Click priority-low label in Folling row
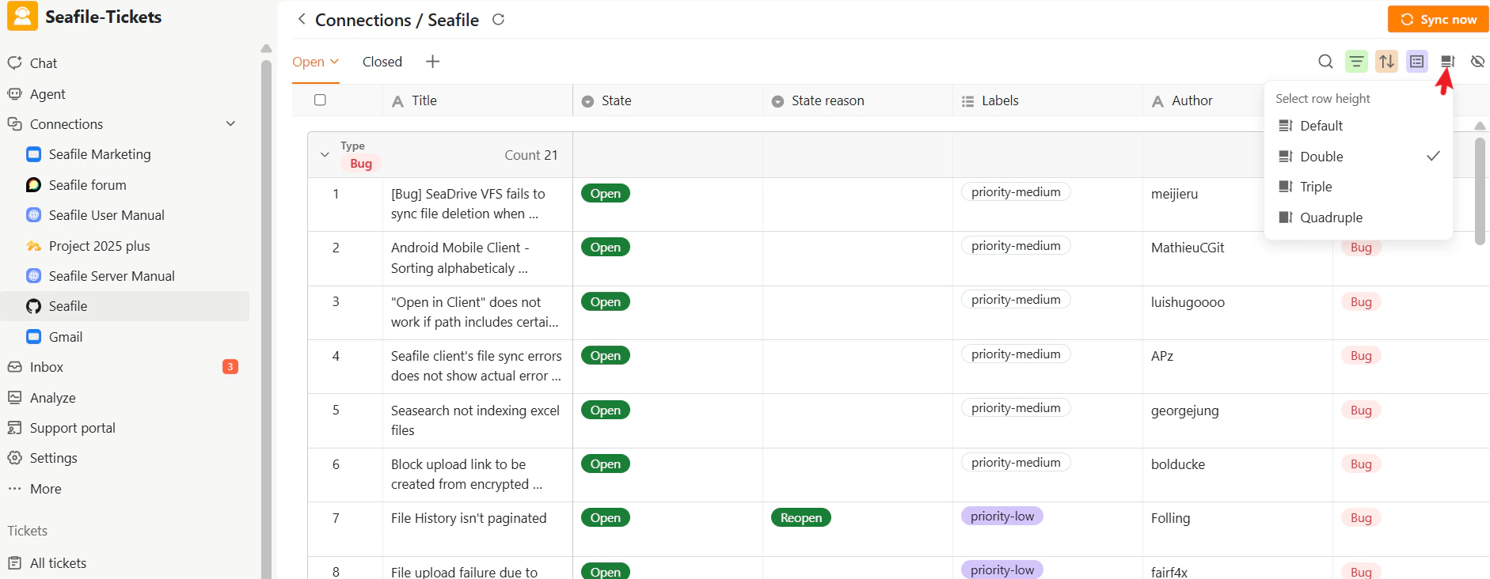The image size is (1490, 579). pos(1002,517)
